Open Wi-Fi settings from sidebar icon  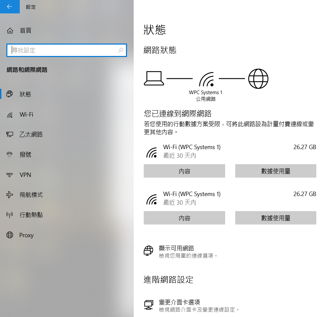[x=10, y=115]
